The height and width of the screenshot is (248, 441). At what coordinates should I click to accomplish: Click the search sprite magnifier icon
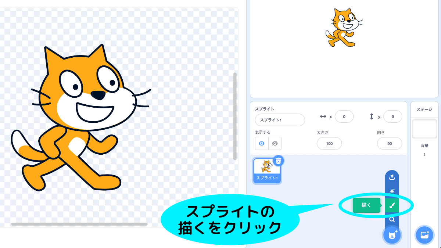(392, 220)
